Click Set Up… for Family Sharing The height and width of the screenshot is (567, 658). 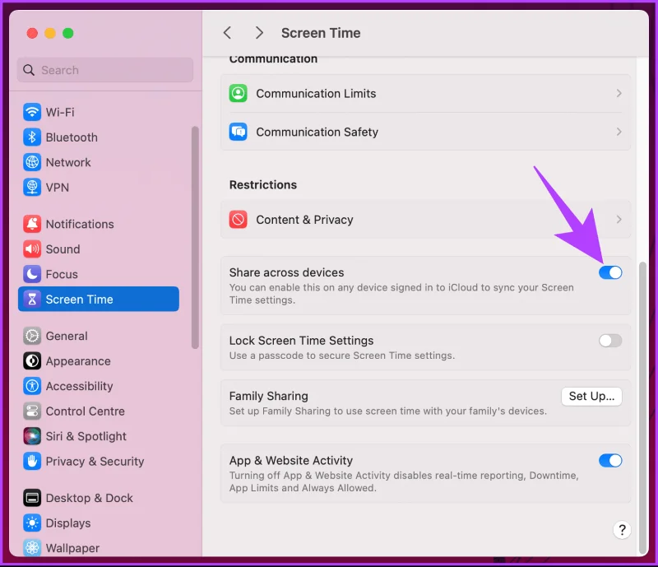[591, 396]
